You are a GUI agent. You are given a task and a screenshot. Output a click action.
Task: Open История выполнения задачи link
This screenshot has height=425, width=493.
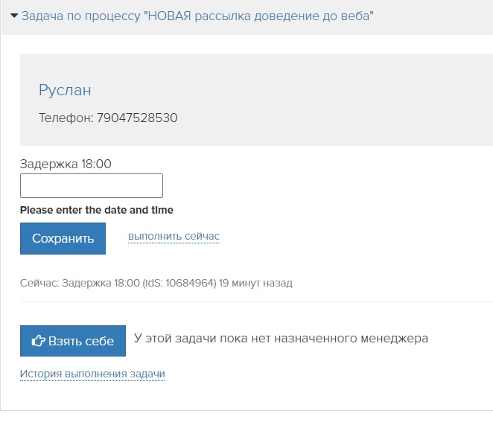[92, 374]
